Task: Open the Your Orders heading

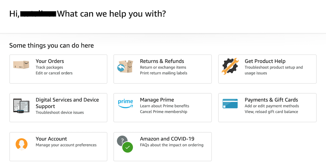Action: (50, 61)
